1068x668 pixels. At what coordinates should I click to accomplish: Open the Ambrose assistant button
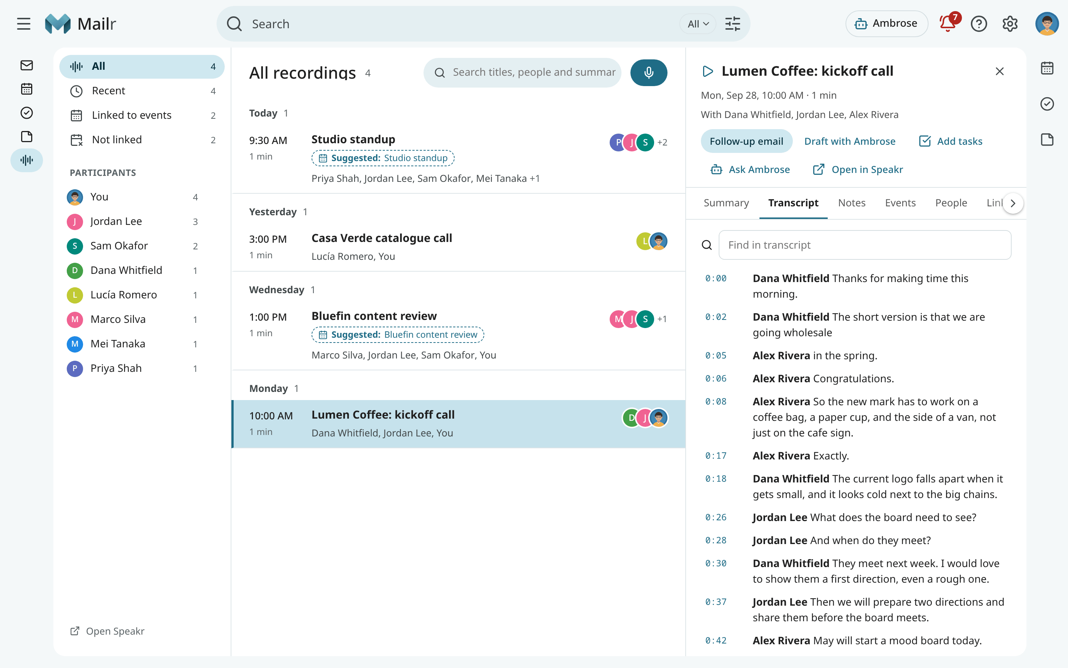pos(887,23)
